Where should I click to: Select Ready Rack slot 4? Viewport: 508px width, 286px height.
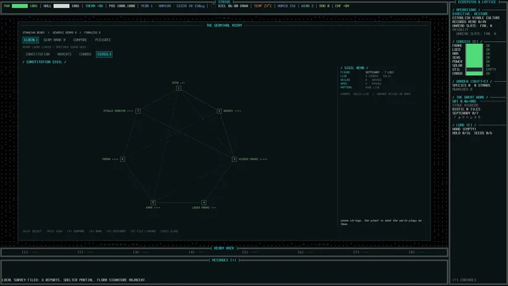197,252
